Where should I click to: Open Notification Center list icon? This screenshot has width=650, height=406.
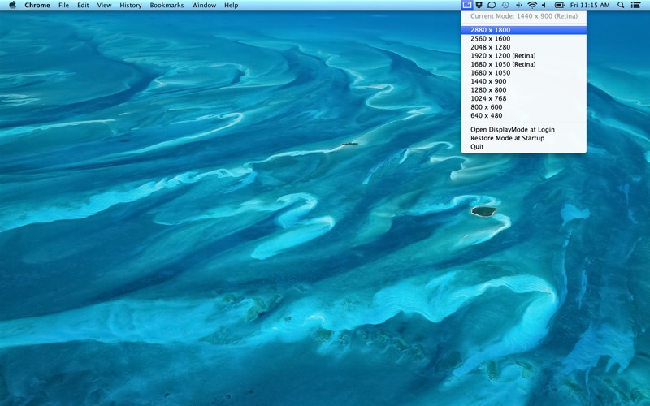coord(635,5)
